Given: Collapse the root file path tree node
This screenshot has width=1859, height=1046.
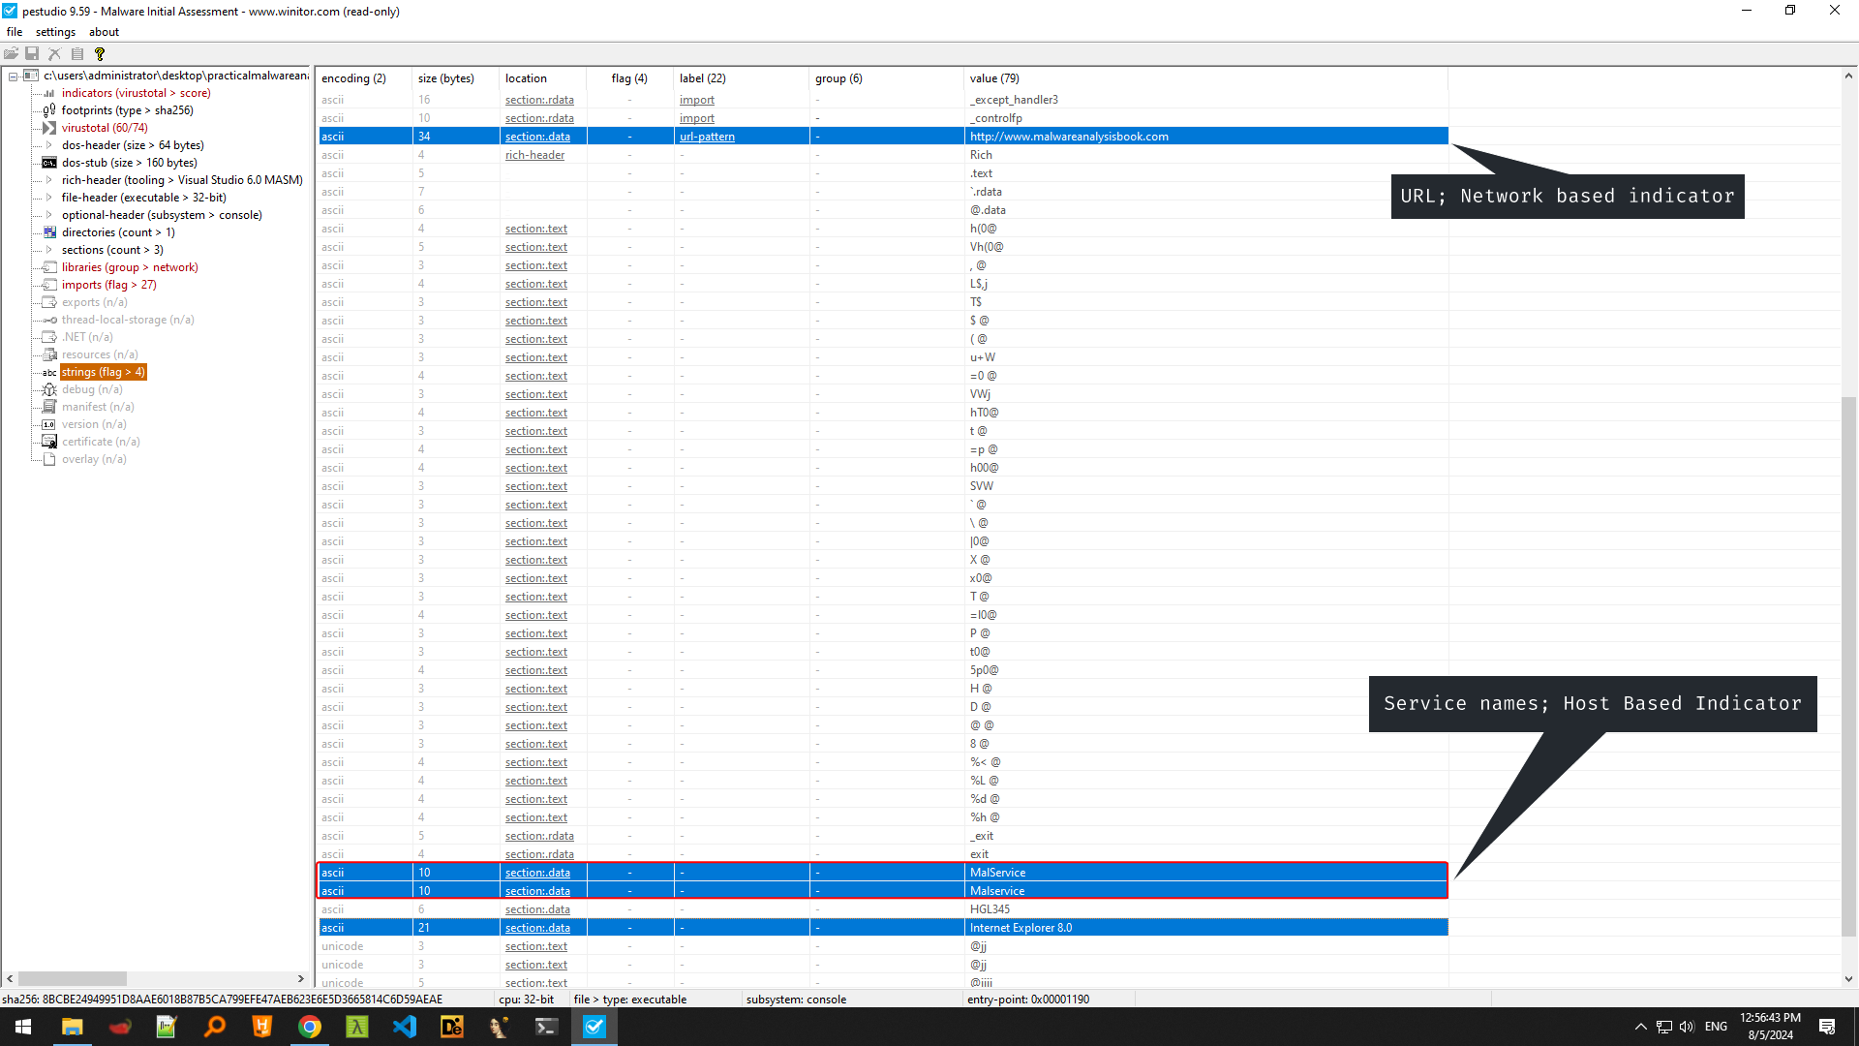Looking at the screenshot, I should [13, 76].
